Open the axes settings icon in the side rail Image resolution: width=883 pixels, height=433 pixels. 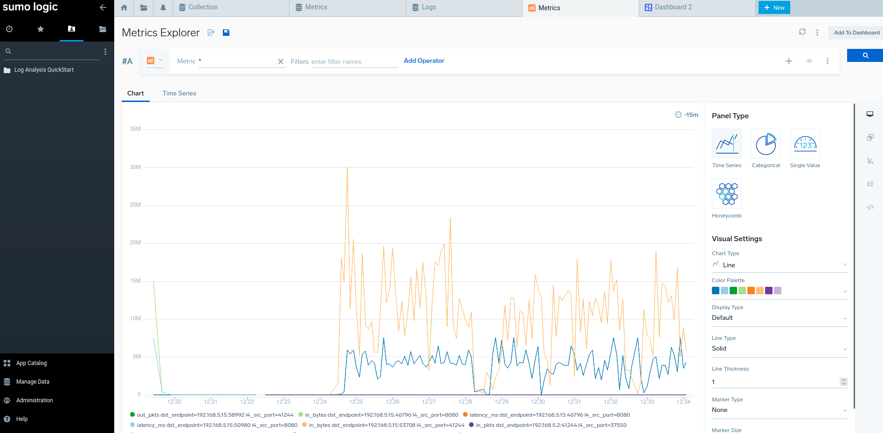pos(870,161)
